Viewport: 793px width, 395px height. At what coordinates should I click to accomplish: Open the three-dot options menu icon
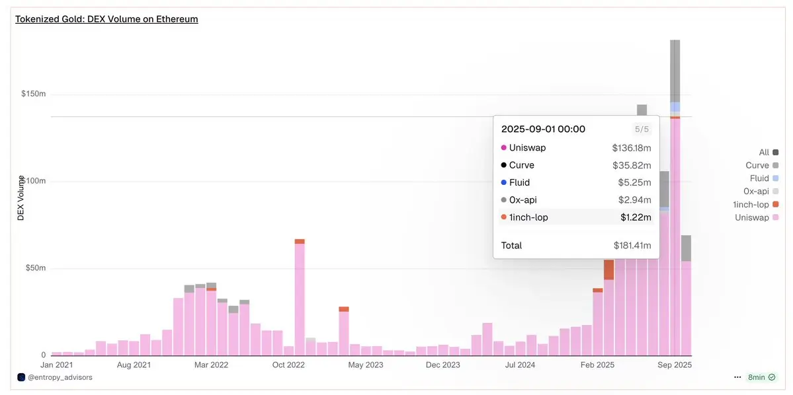tap(738, 377)
